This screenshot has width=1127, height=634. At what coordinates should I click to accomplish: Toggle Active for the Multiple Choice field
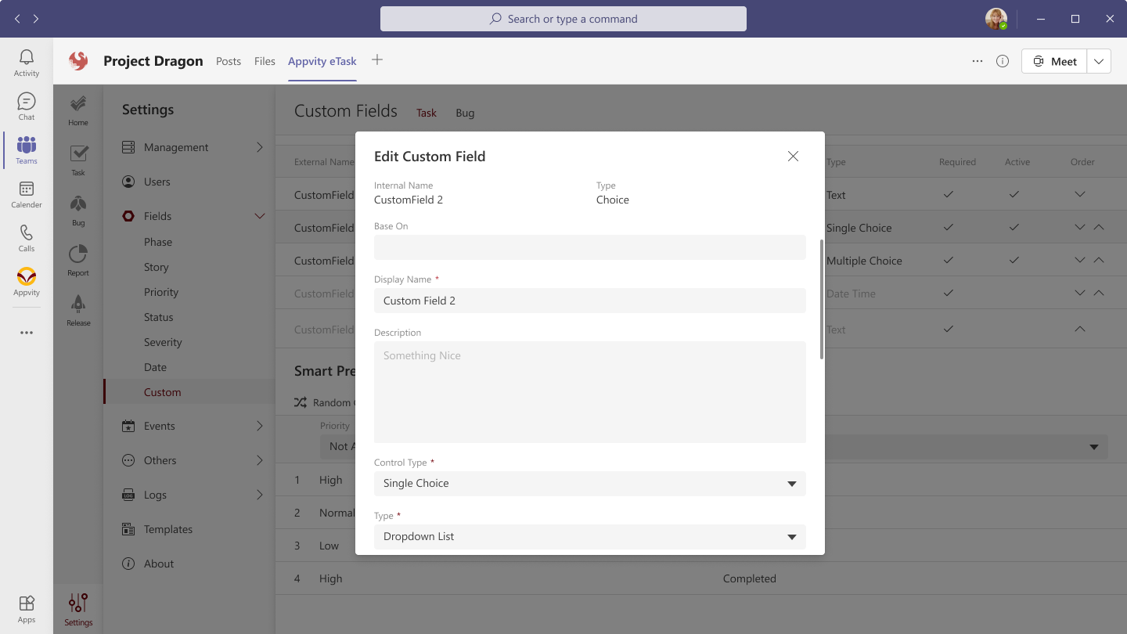(x=1014, y=260)
